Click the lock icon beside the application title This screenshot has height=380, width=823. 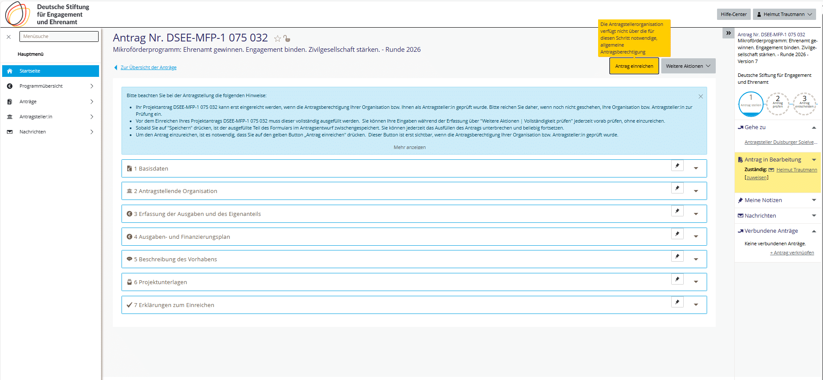click(287, 39)
